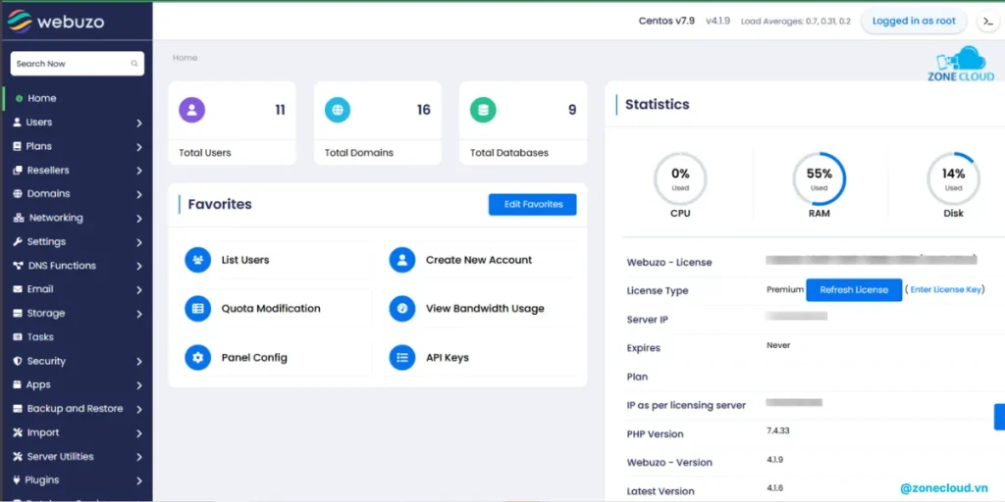Open the Enter License Key link
Image resolution: width=1005 pixels, height=502 pixels.
pyautogui.click(x=946, y=289)
